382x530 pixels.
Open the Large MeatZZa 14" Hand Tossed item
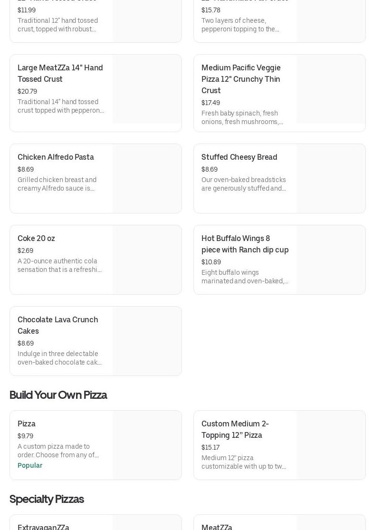pos(60,73)
